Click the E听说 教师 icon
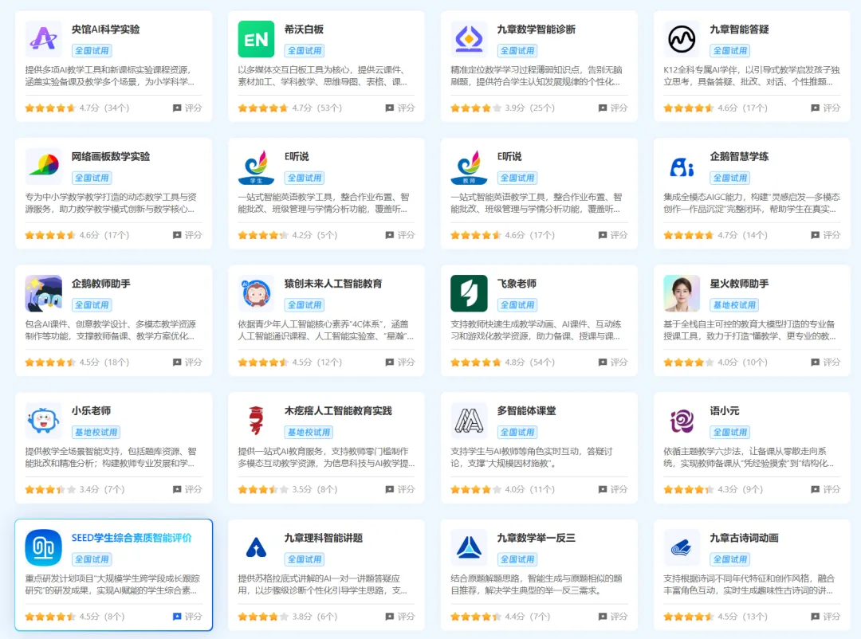 pyautogui.click(x=469, y=167)
